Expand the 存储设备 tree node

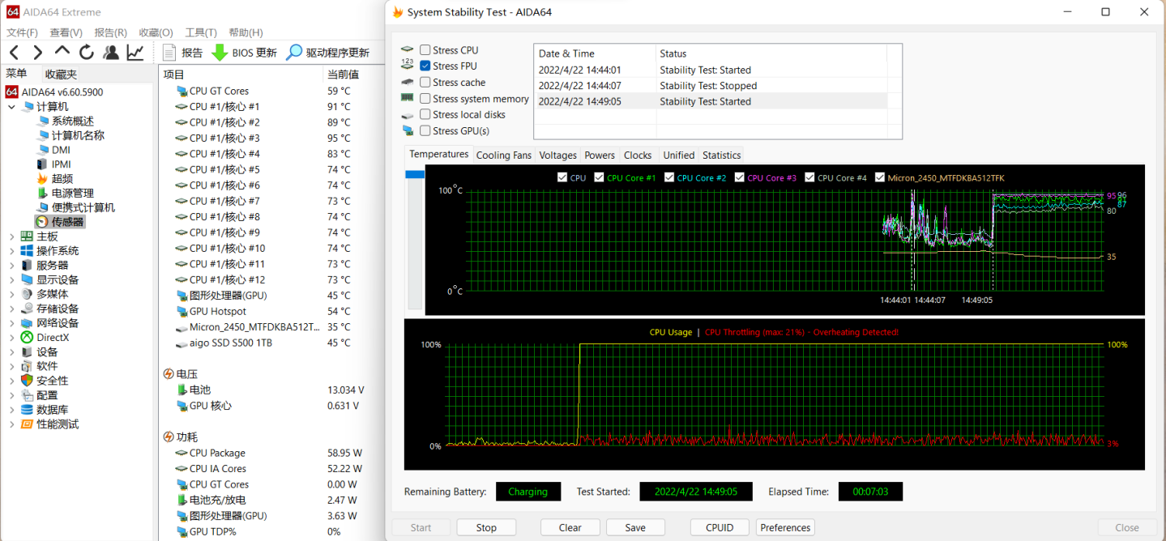pyautogui.click(x=11, y=309)
